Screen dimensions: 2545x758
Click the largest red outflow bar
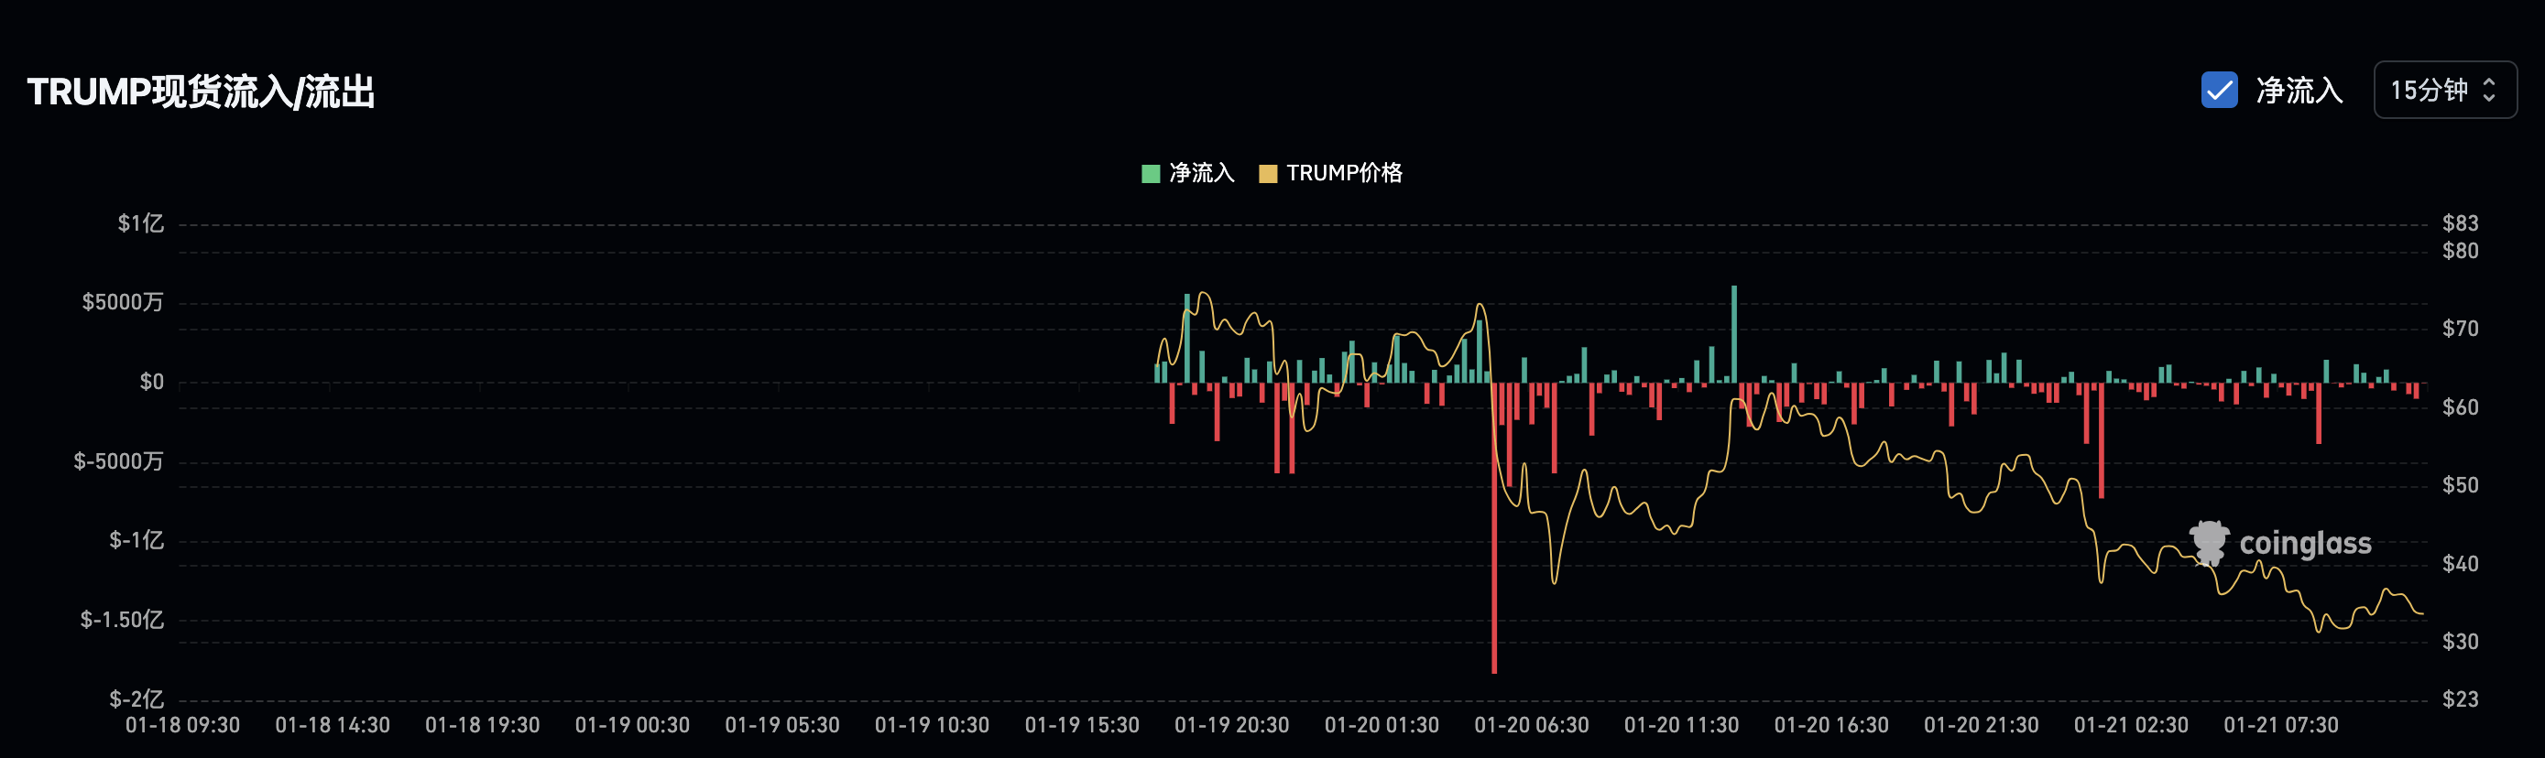1494,528
